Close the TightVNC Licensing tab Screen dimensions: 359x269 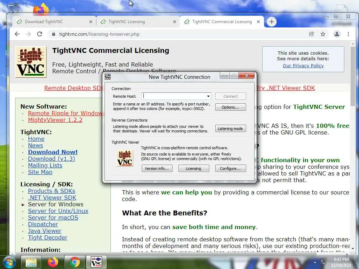tap(175, 22)
